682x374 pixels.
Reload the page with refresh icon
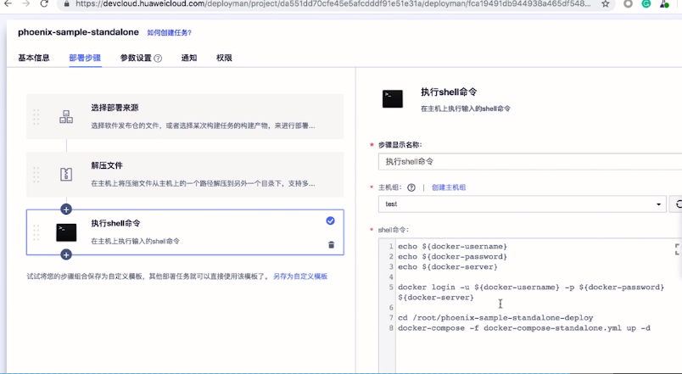coord(44,3)
